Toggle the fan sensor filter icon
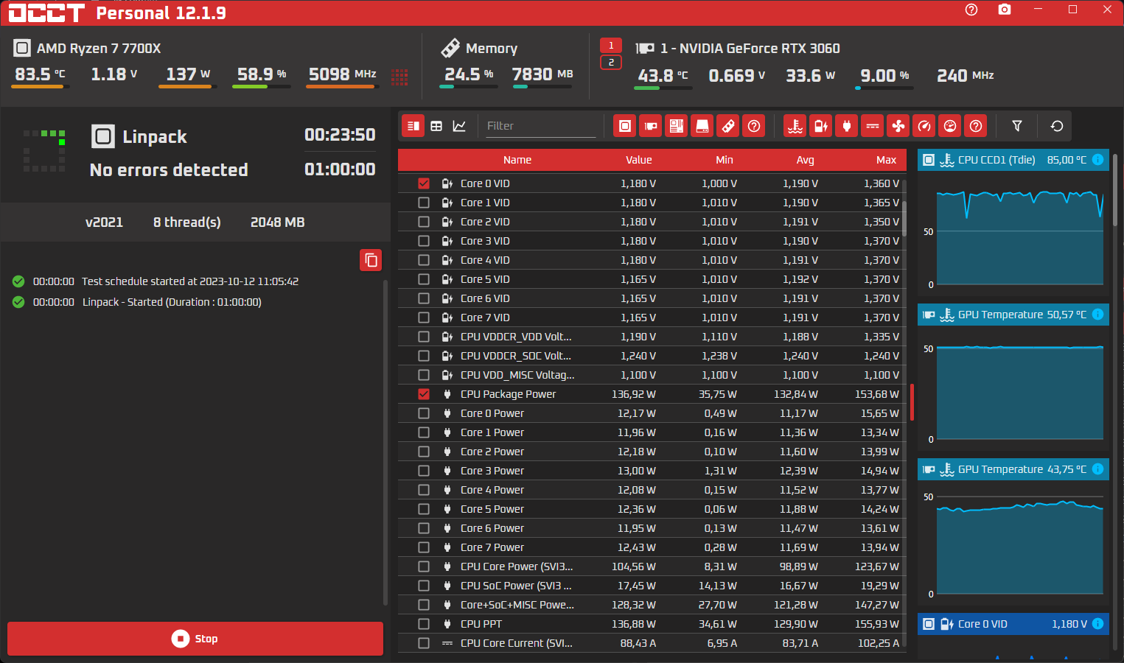This screenshot has width=1124, height=663. click(898, 126)
